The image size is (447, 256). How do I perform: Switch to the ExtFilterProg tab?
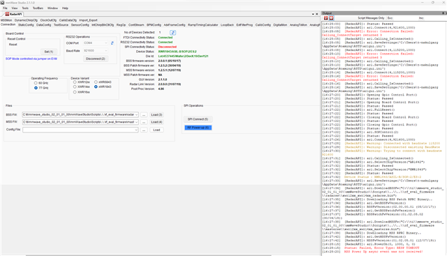(x=244, y=25)
